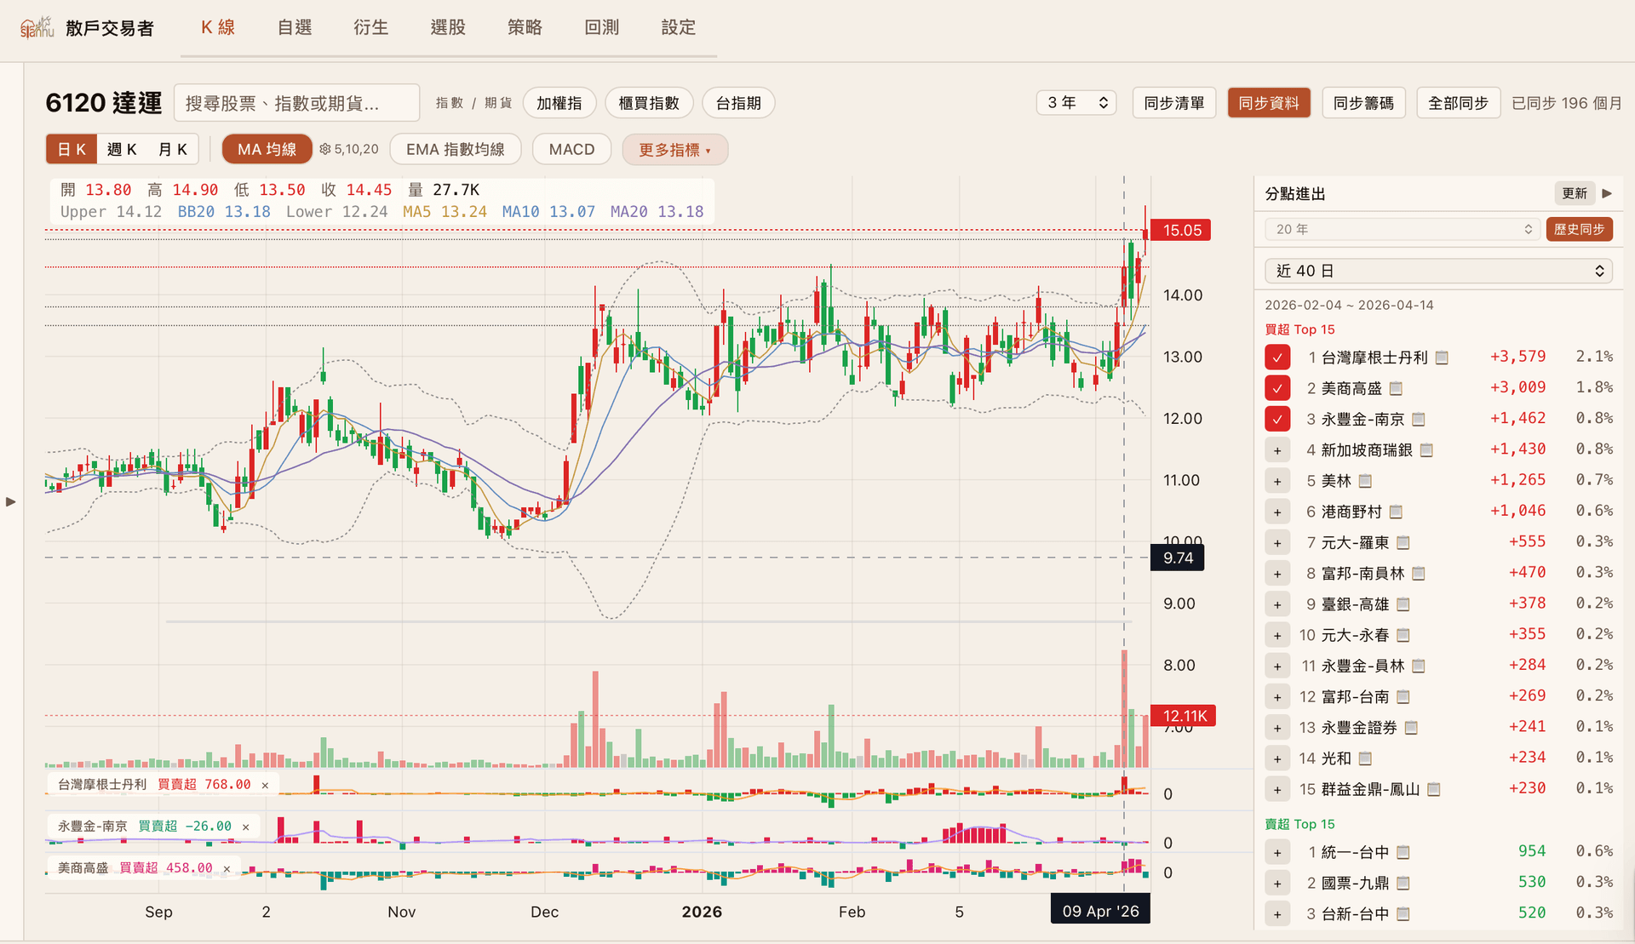Click the clipboard icon beside 台灣摩根士丹利
Screen dimensions: 1635x944
point(1442,358)
